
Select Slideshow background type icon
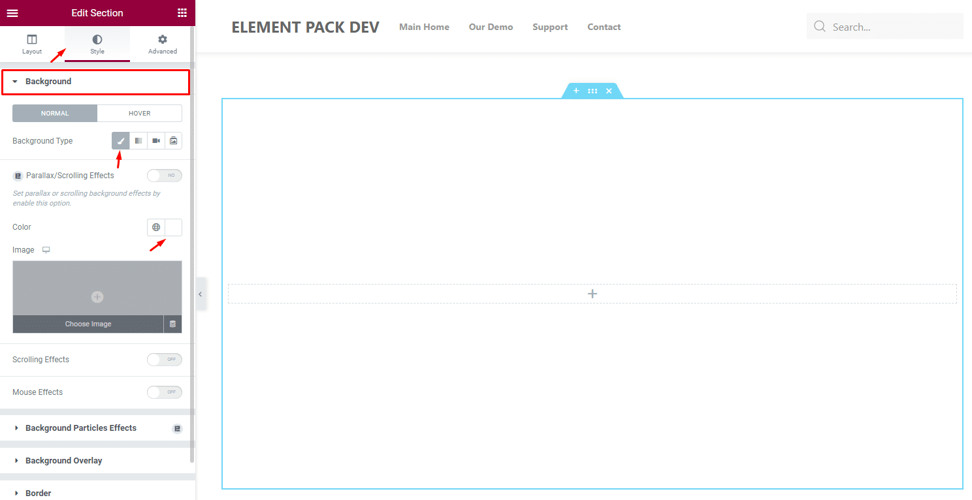point(173,141)
